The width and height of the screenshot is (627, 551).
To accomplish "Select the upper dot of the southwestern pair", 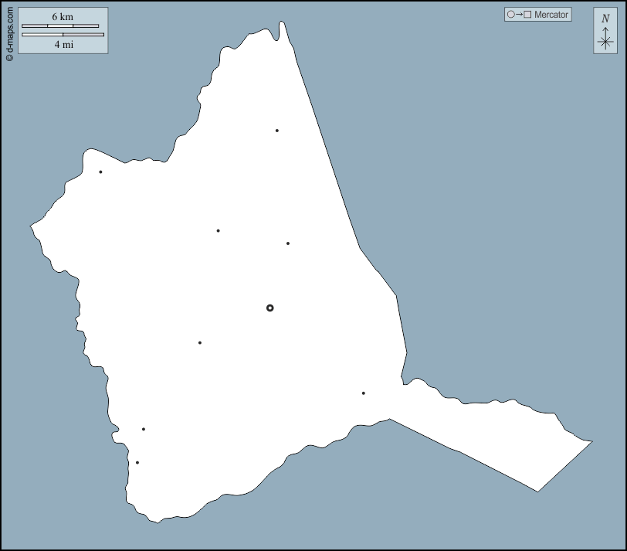I will pos(143,429).
